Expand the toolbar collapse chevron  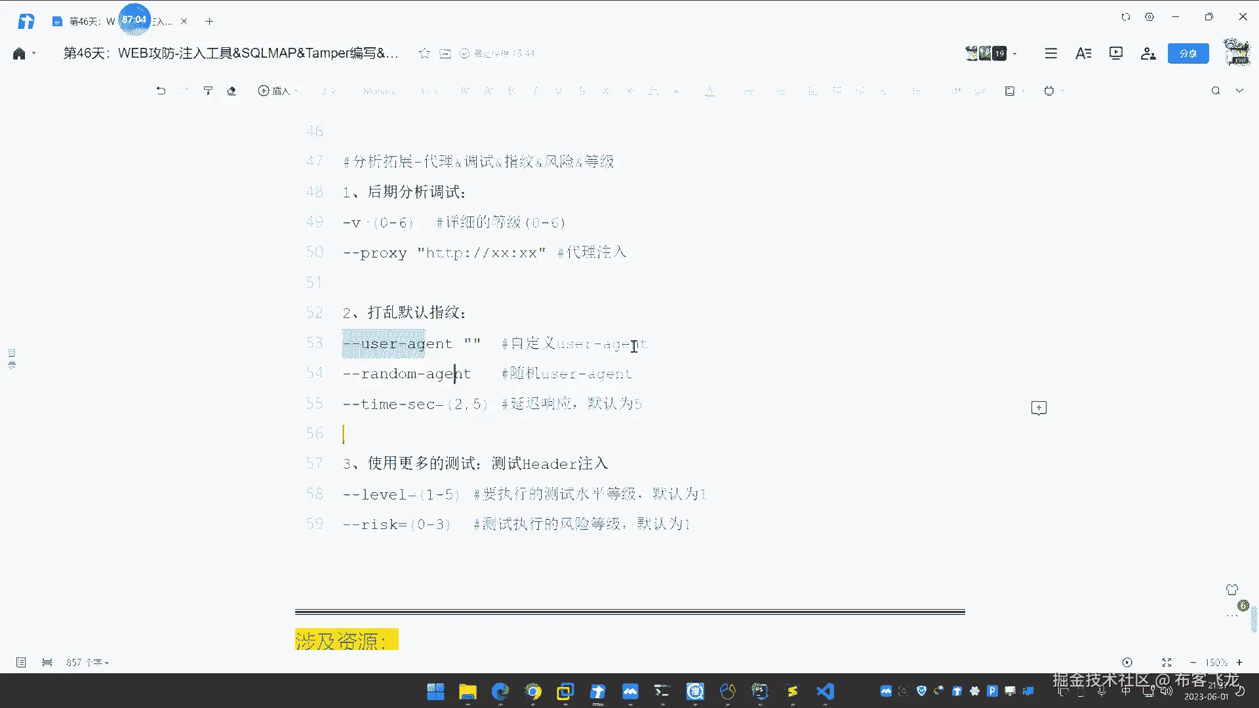click(x=1239, y=91)
